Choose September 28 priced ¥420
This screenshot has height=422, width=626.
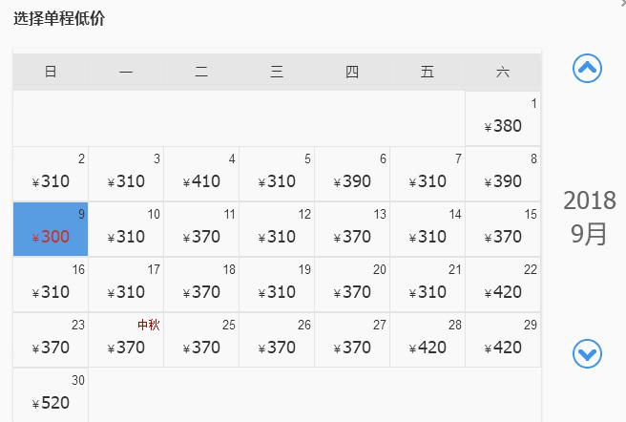click(428, 340)
